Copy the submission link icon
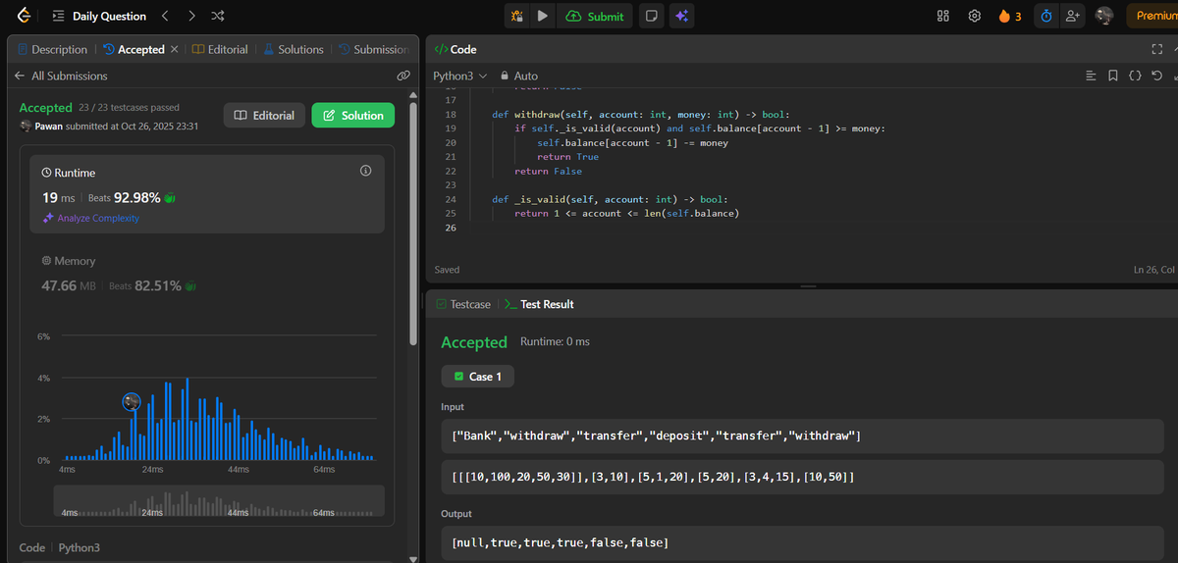1178x563 pixels. coord(402,76)
